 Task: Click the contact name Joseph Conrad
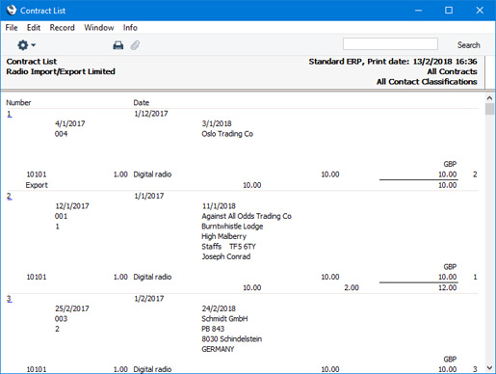(x=226, y=256)
